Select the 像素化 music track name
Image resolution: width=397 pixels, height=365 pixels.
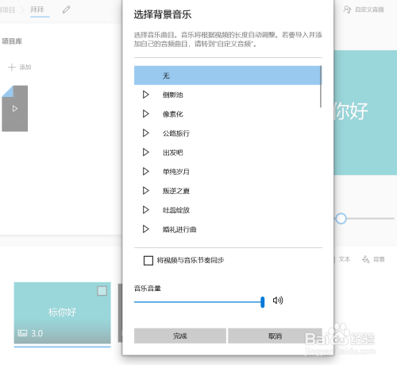coord(172,115)
